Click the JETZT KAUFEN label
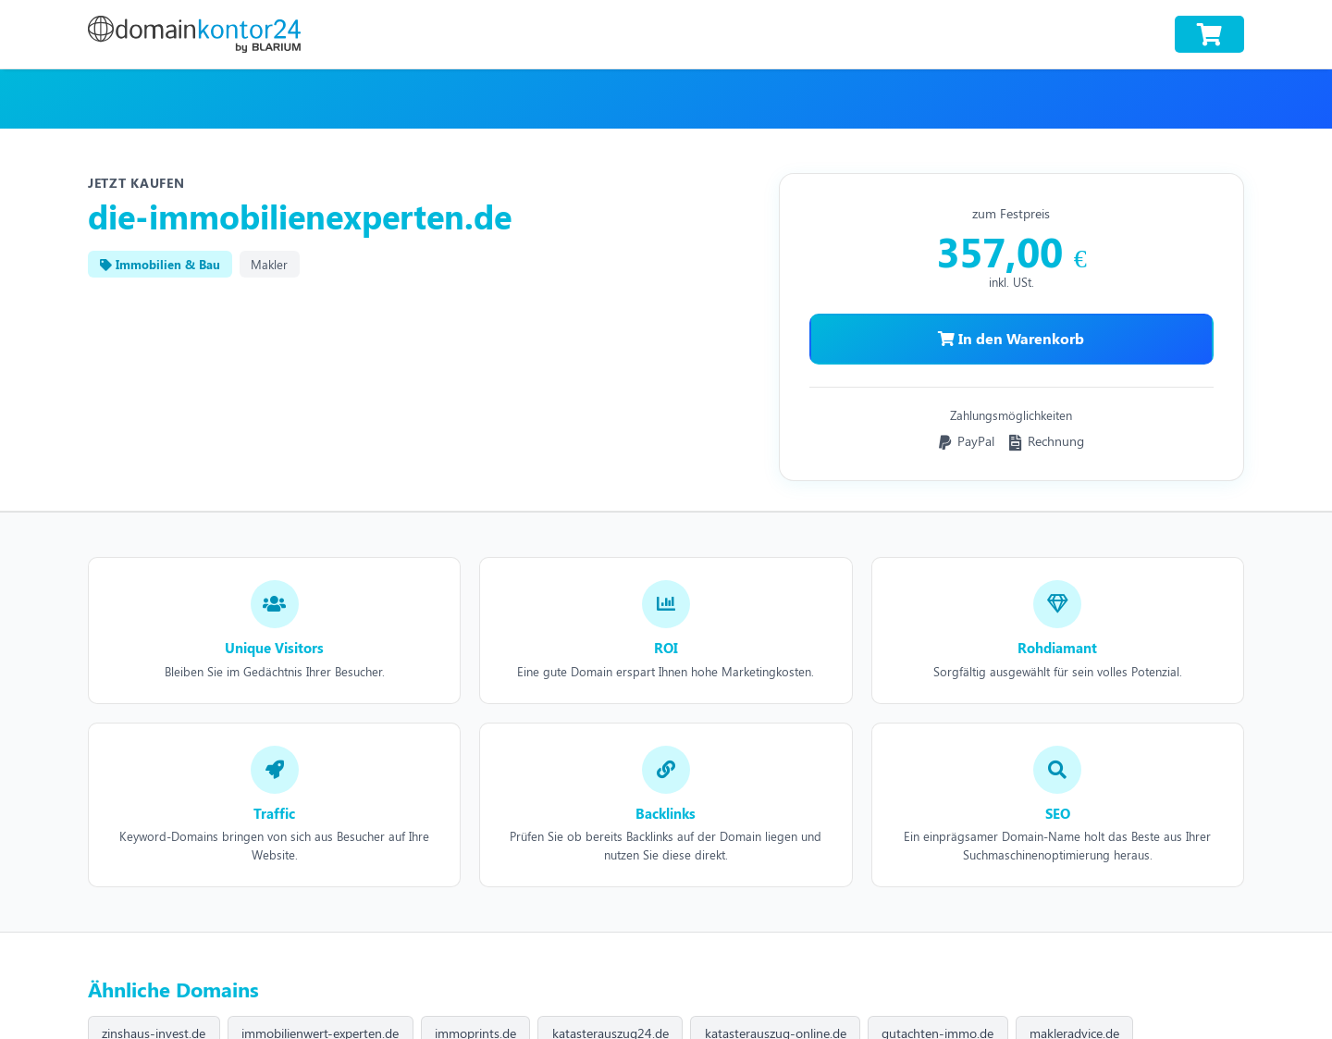The height and width of the screenshot is (1039, 1332). 136,183
